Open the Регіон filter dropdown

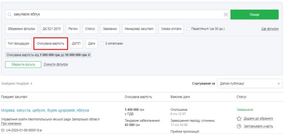coord(73,29)
